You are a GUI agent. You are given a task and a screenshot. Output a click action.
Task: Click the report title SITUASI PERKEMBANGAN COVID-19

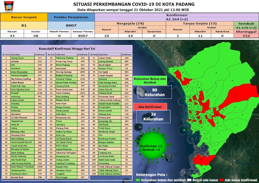click(134, 4)
